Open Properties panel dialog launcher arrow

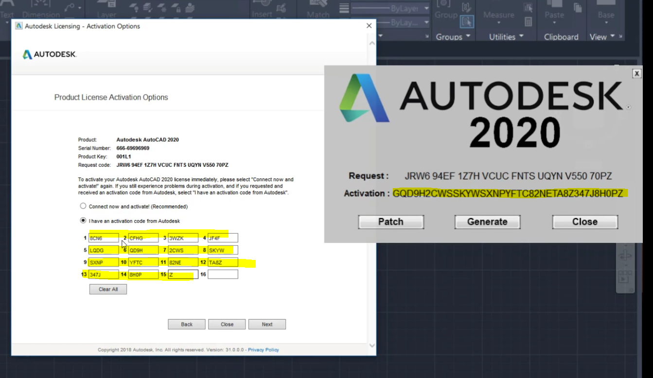pos(427,37)
